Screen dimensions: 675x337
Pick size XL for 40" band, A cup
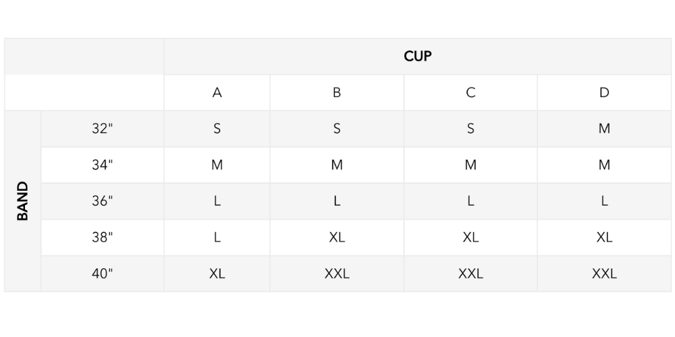tap(217, 274)
